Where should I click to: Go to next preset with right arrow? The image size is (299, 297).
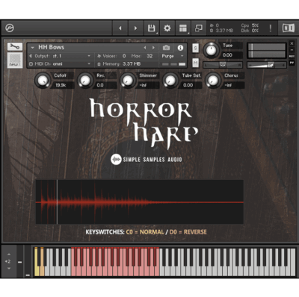point(135,28)
